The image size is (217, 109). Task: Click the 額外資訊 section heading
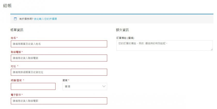click(122, 30)
